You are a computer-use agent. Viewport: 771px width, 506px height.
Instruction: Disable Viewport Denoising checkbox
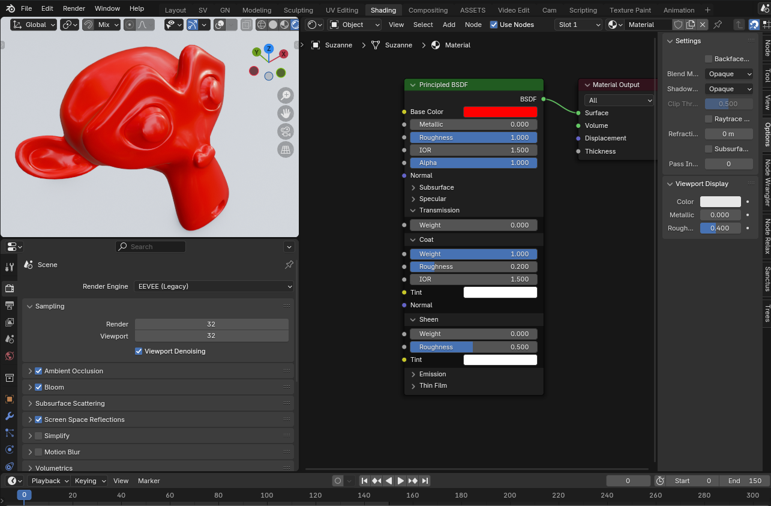click(139, 351)
